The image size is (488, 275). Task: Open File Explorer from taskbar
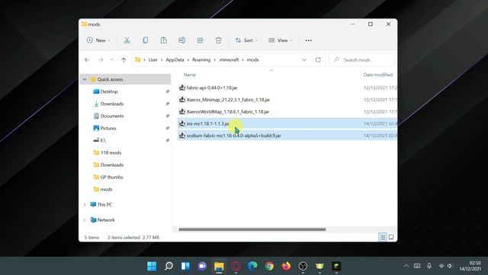click(219, 266)
